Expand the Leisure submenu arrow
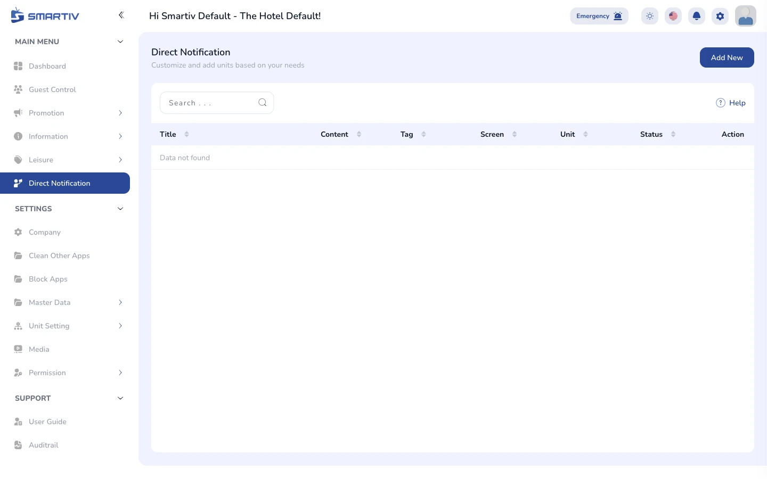Image resolution: width=767 pixels, height=479 pixels. pos(120,160)
